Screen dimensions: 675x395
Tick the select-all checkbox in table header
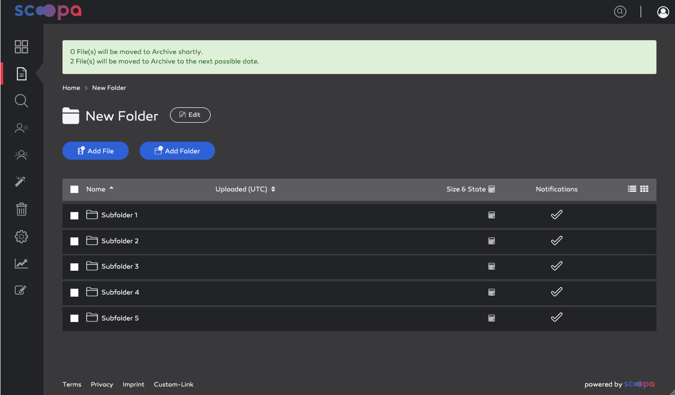(x=75, y=189)
